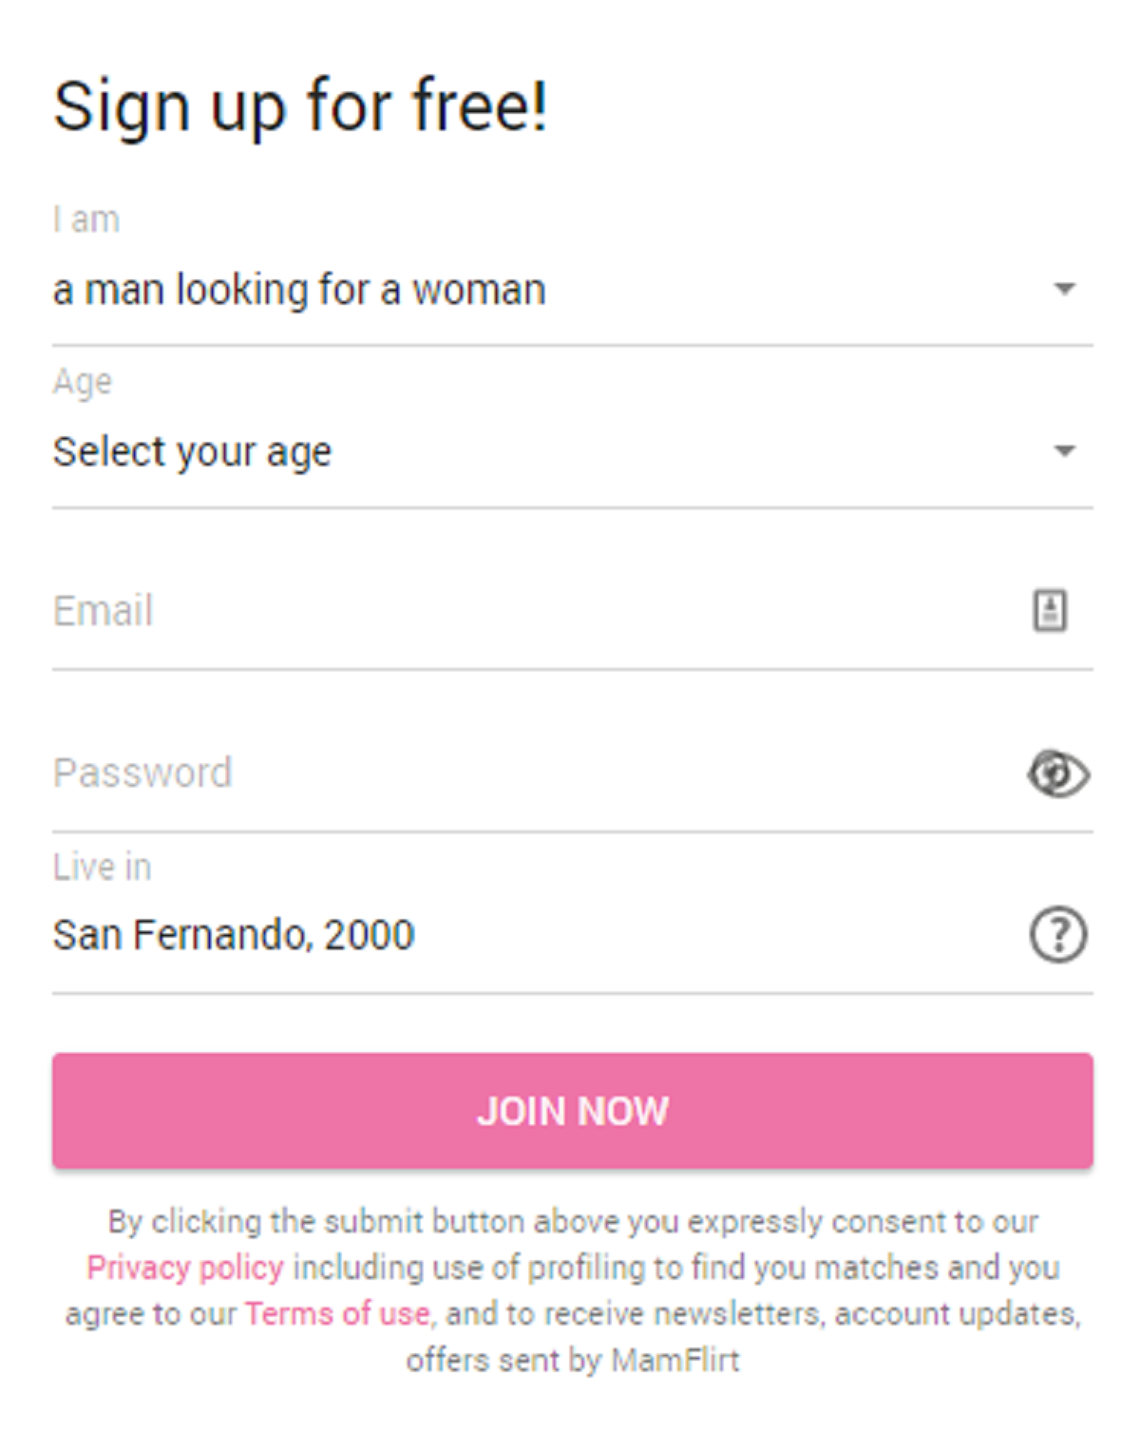Open the Age dropdown arrow
This screenshot has width=1140, height=1432.
(x=1064, y=451)
